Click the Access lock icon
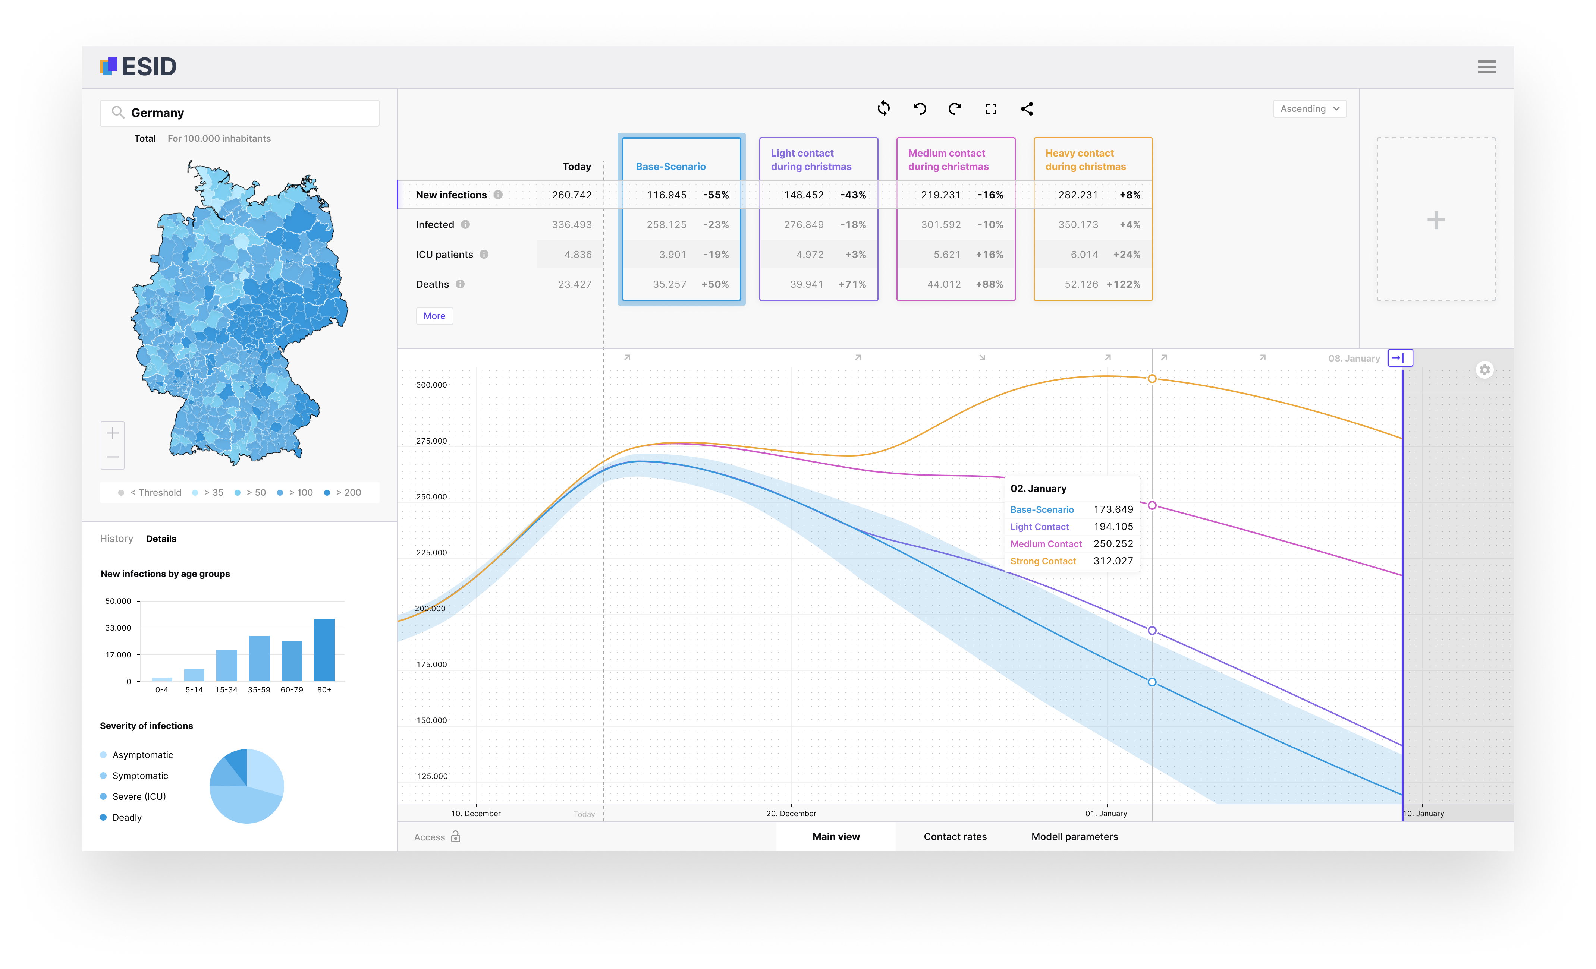 tap(455, 837)
